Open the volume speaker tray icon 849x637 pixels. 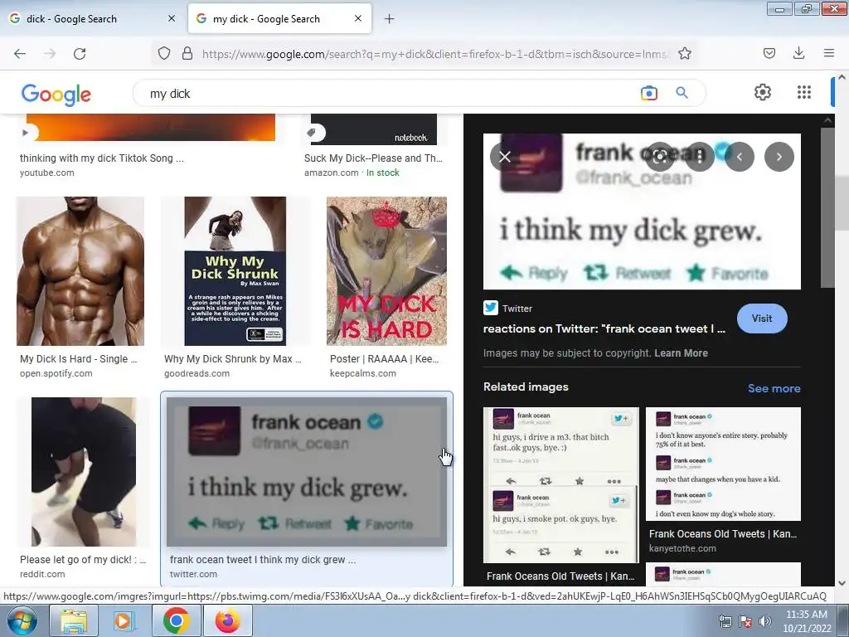click(765, 621)
